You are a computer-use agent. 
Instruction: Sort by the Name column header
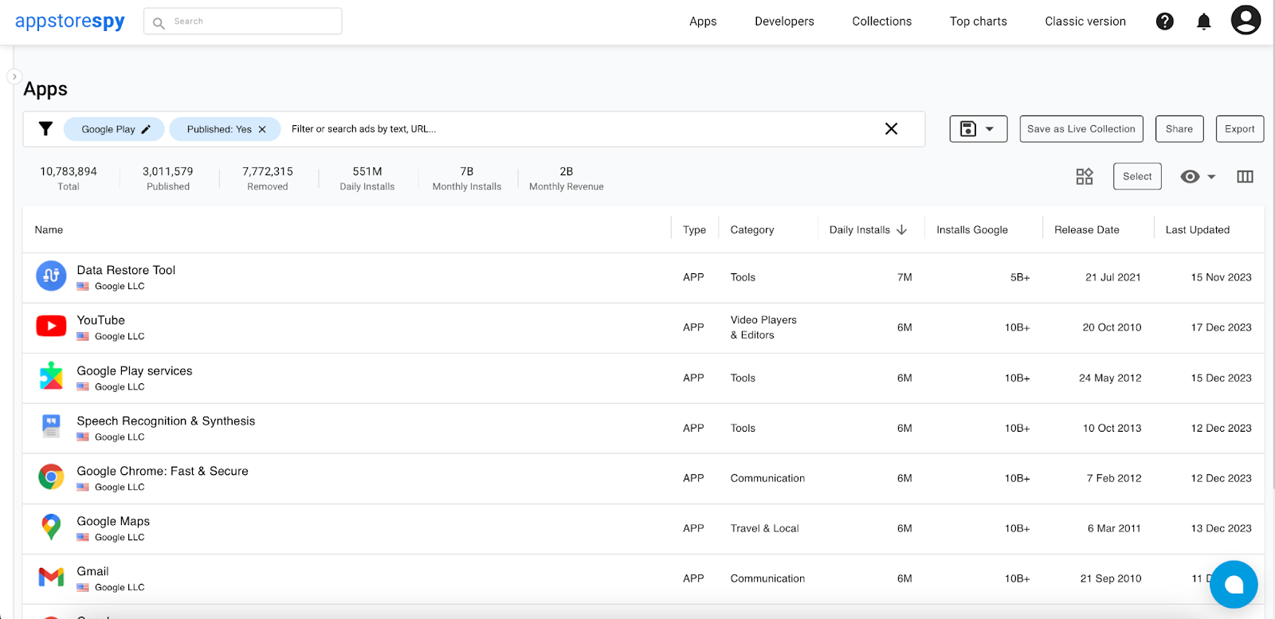tap(49, 229)
